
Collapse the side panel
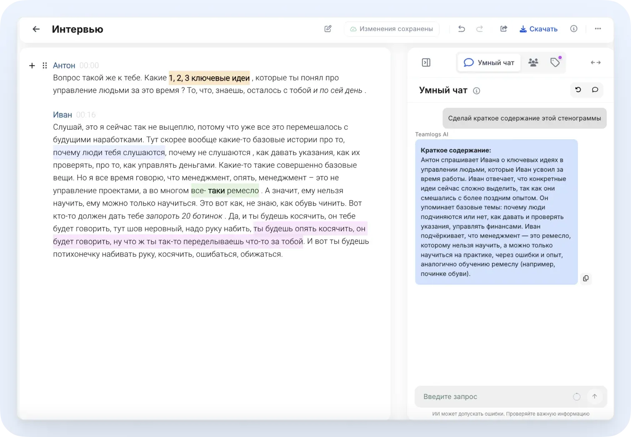point(426,63)
